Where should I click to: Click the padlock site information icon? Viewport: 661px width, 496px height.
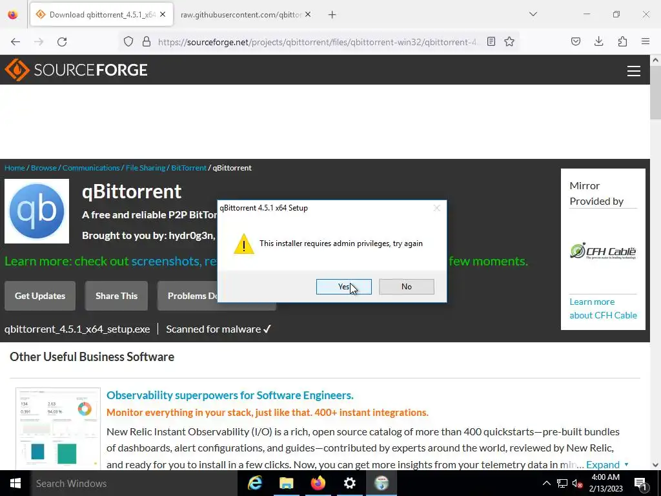click(147, 42)
